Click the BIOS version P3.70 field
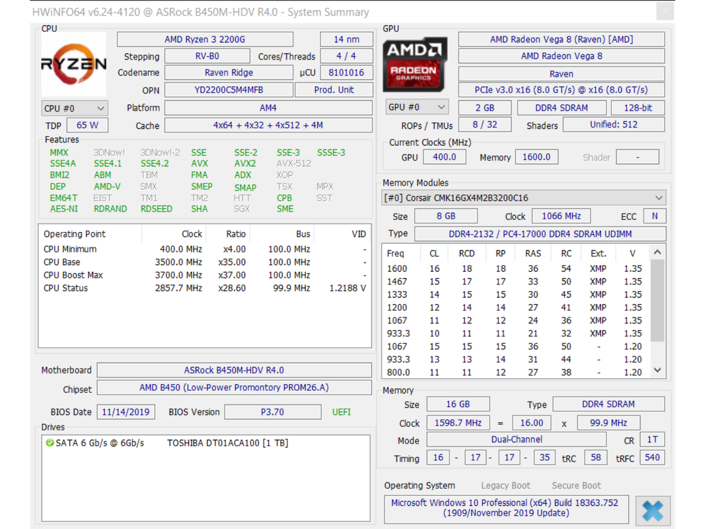 272,412
